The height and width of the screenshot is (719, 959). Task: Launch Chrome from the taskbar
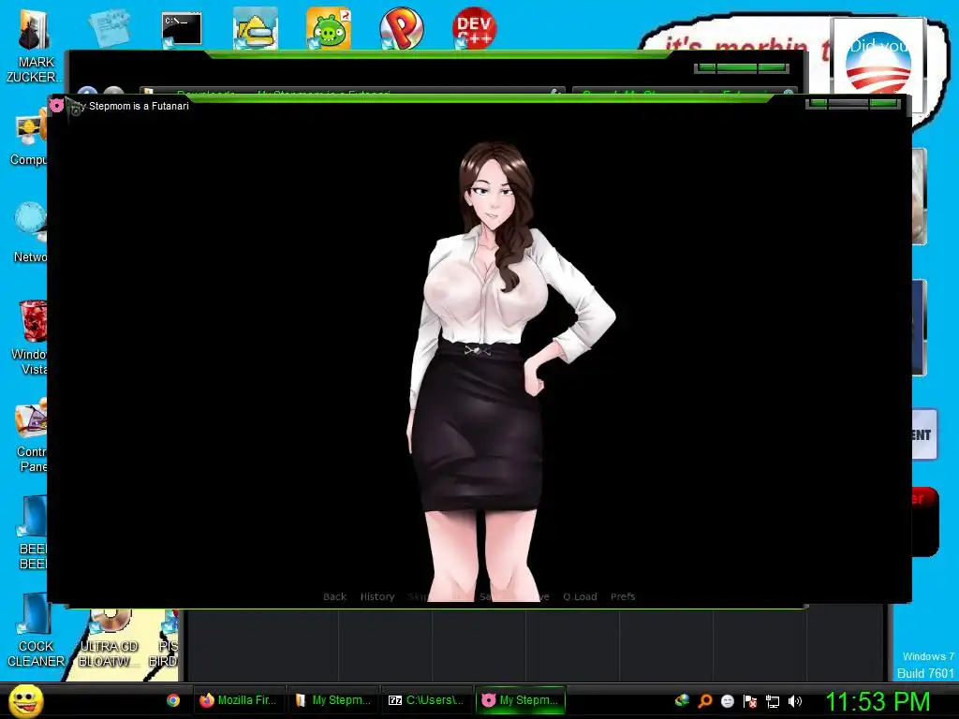coord(173,700)
